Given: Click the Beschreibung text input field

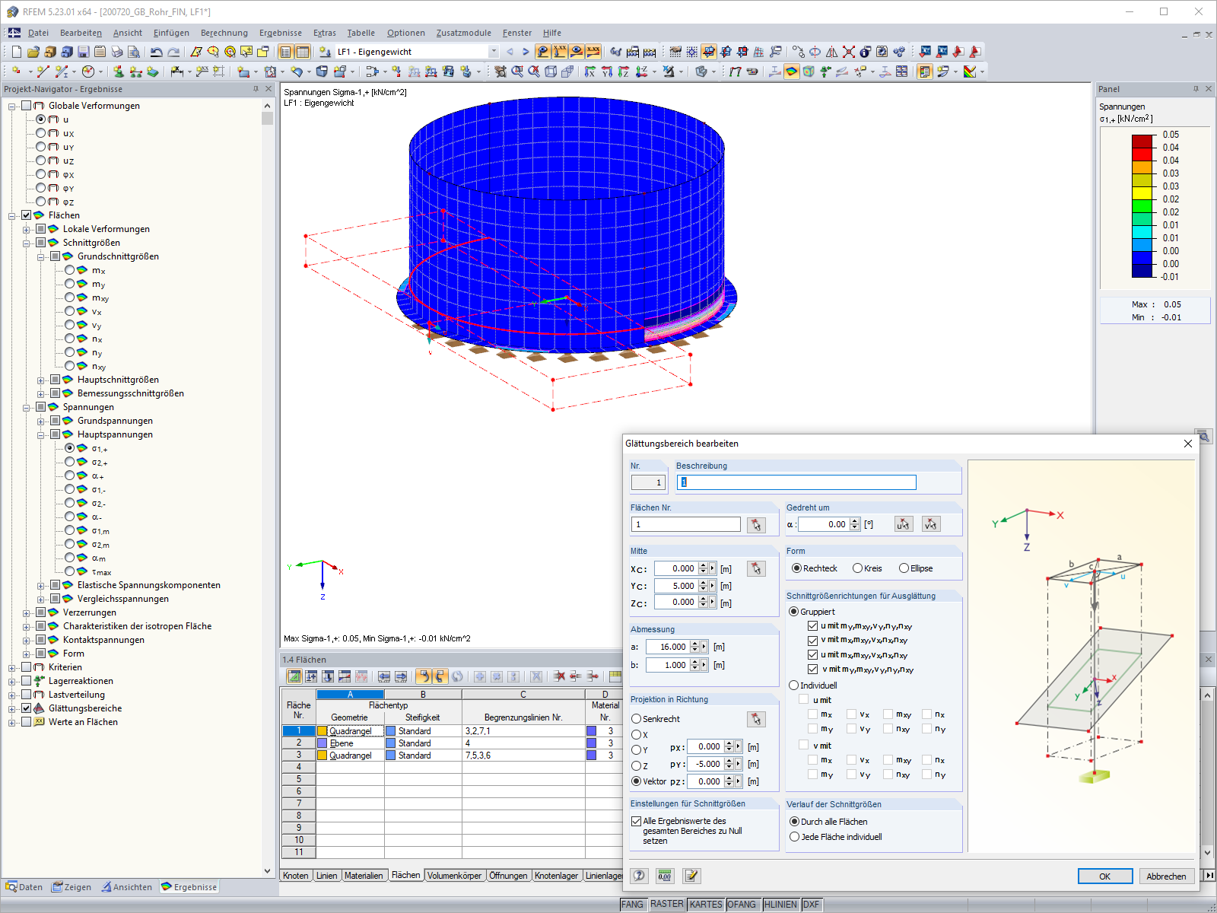Looking at the screenshot, I should click(x=796, y=482).
